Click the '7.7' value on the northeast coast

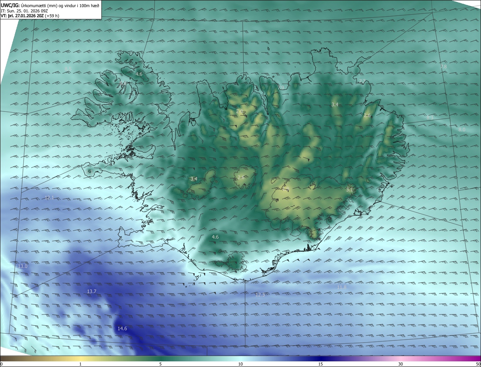(362, 81)
